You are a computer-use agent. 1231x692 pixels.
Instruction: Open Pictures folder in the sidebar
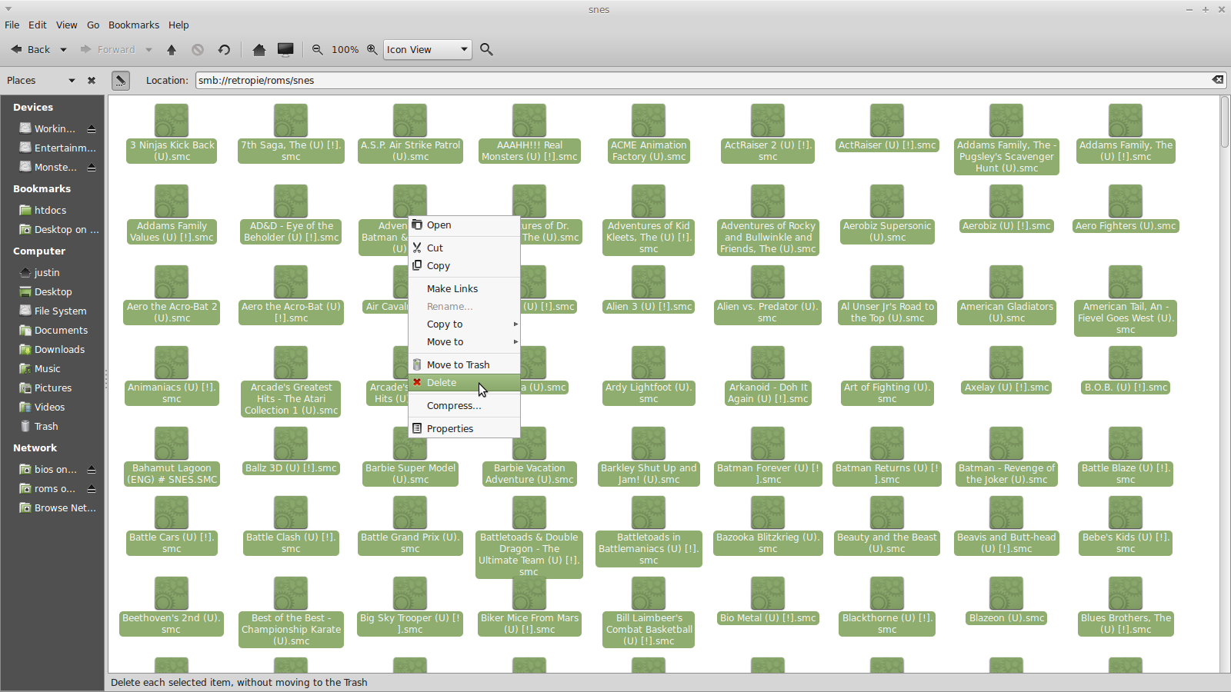52,388
